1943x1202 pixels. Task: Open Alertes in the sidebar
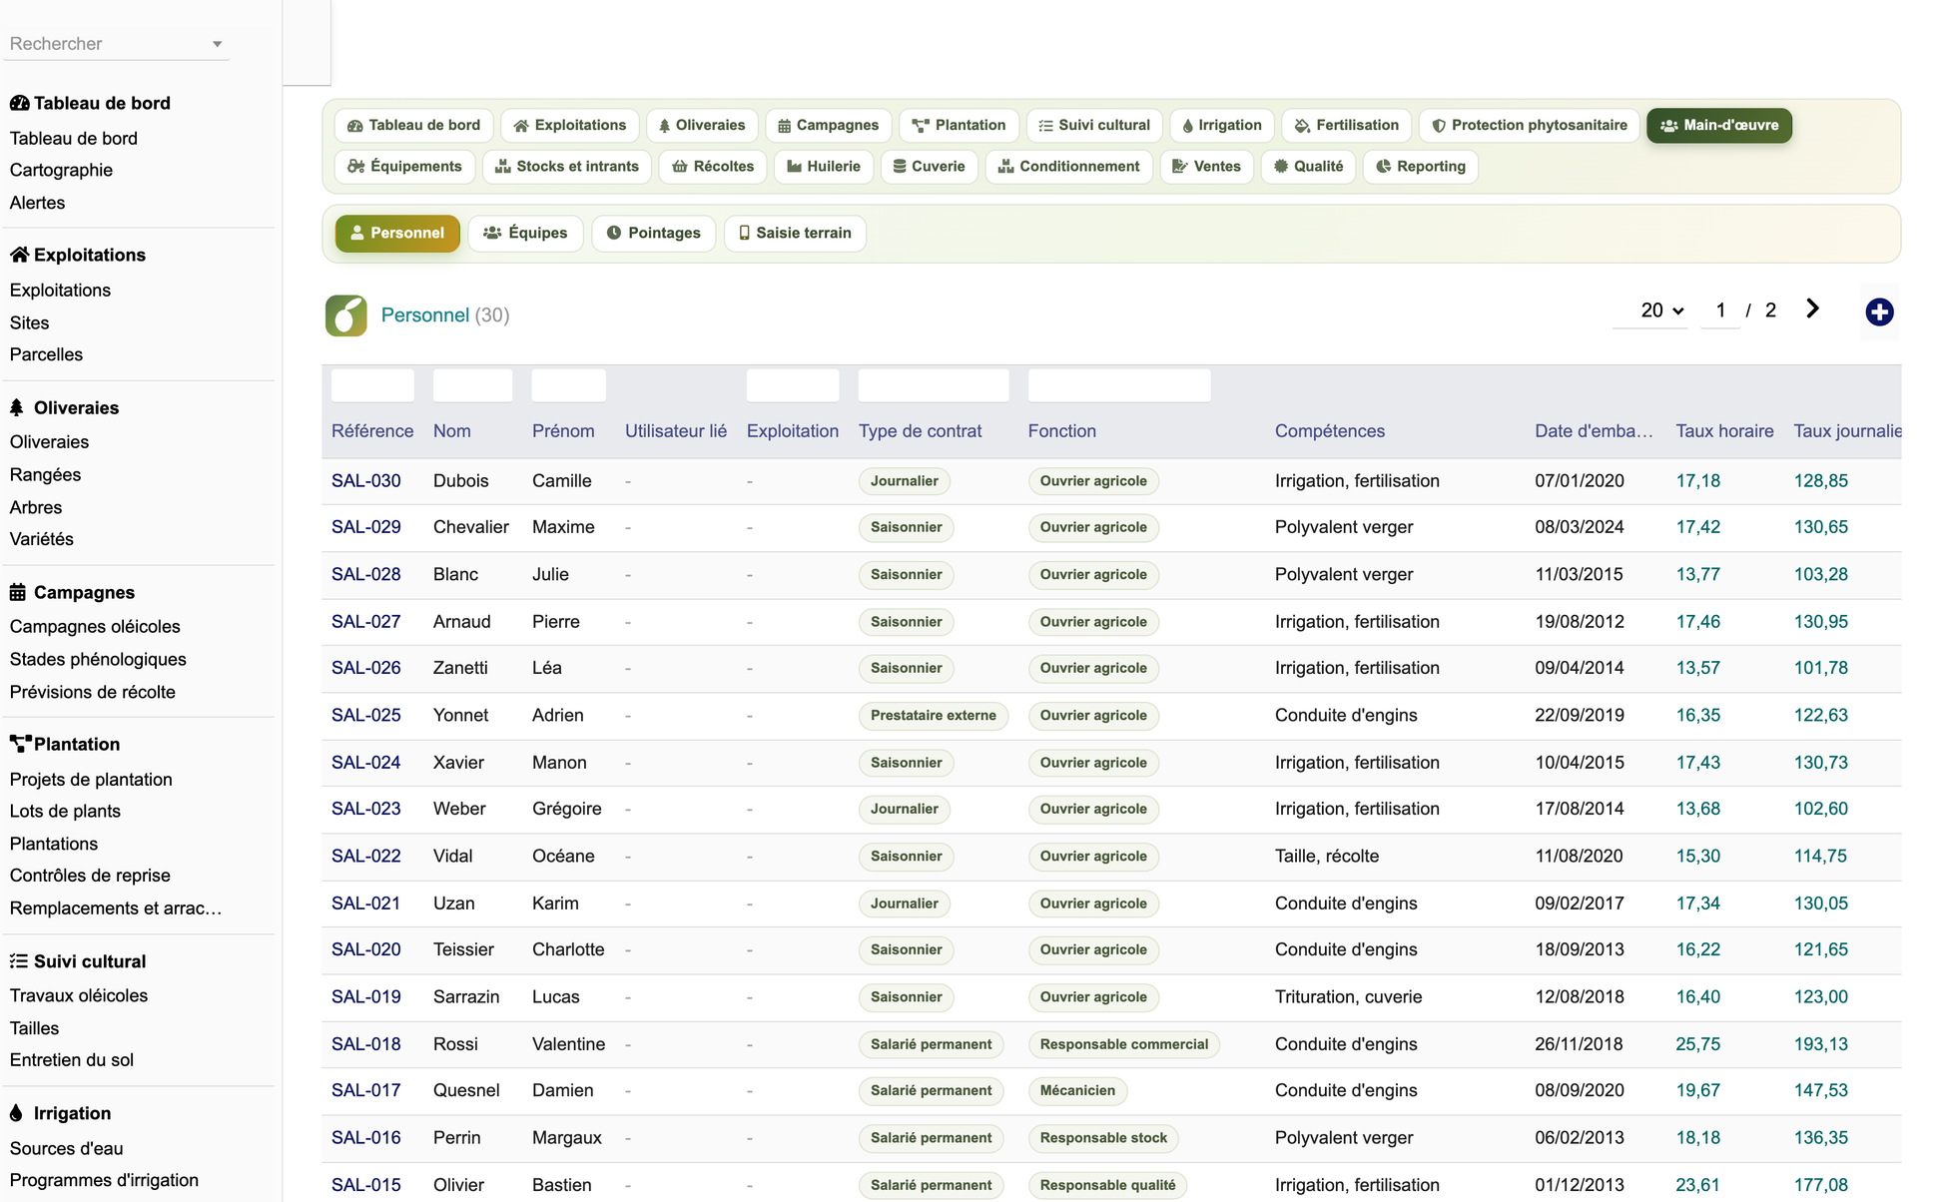click(37, 203)
